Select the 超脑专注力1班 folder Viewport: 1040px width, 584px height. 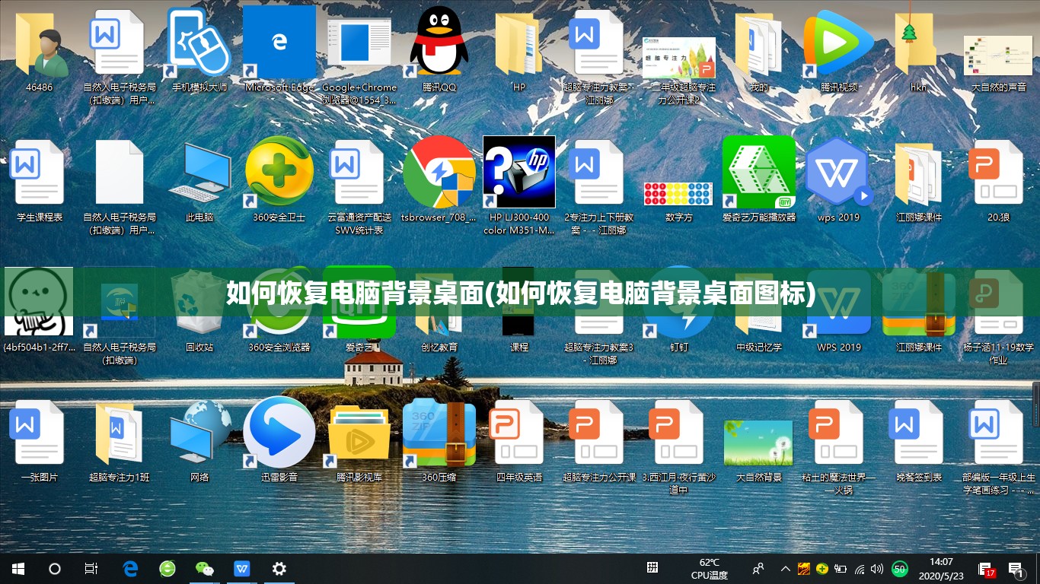click(120, 433)
